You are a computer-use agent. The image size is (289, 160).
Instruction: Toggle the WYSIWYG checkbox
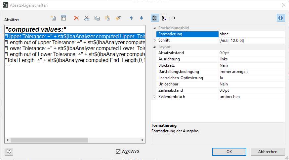coord(118,152)
